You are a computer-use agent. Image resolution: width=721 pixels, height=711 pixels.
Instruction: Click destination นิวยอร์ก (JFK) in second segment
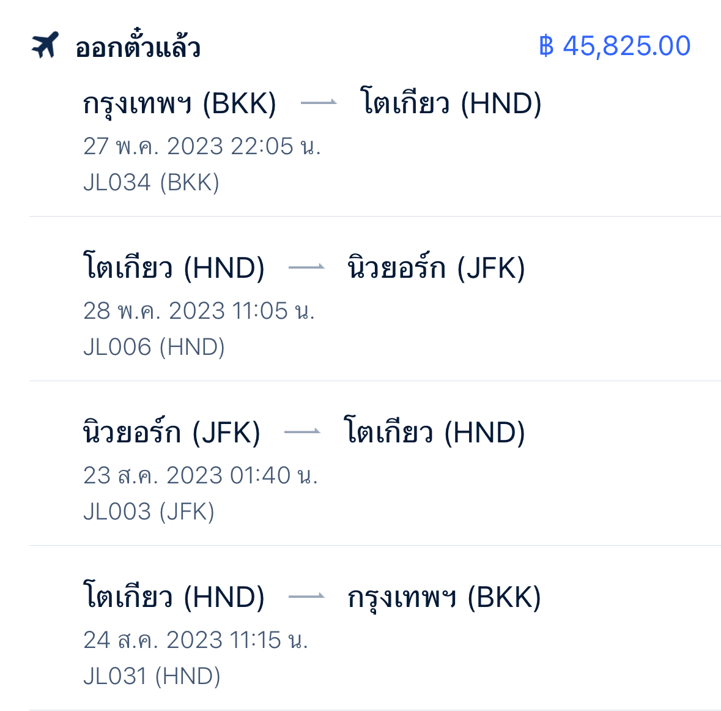tap(436, 267)
